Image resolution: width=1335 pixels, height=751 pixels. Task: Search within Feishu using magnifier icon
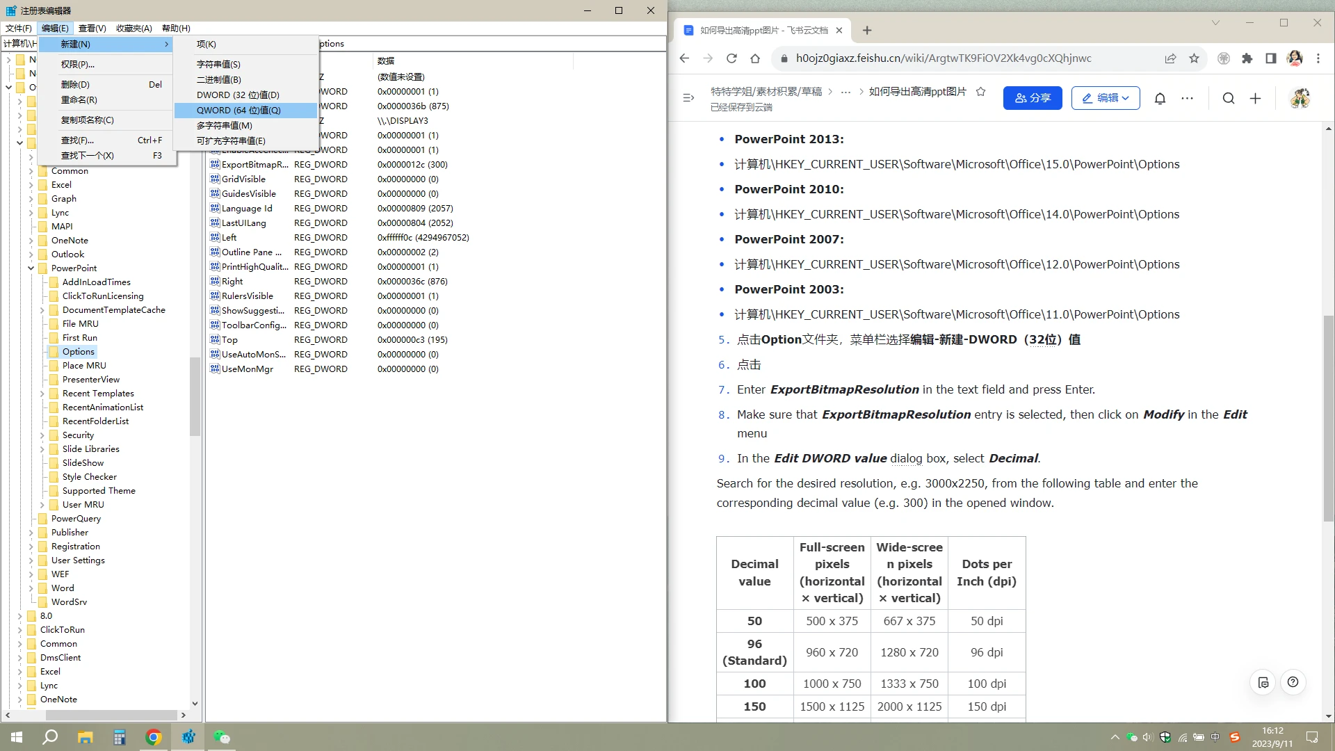tap(1229, 98)
